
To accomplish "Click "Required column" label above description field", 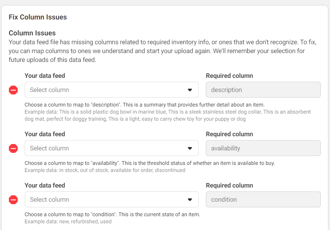I will coord(229,76).
